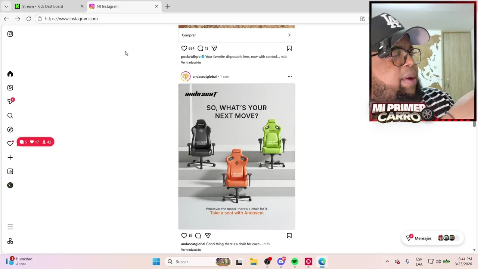Image resolution: width=478 pixels, height=269 pixels.
Task: Open clock showing 8:44 PM
Action: point(463,262)
